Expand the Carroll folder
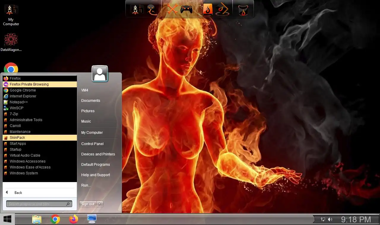The width and height of the screenshot is (380, 225). tap(40, 126)
